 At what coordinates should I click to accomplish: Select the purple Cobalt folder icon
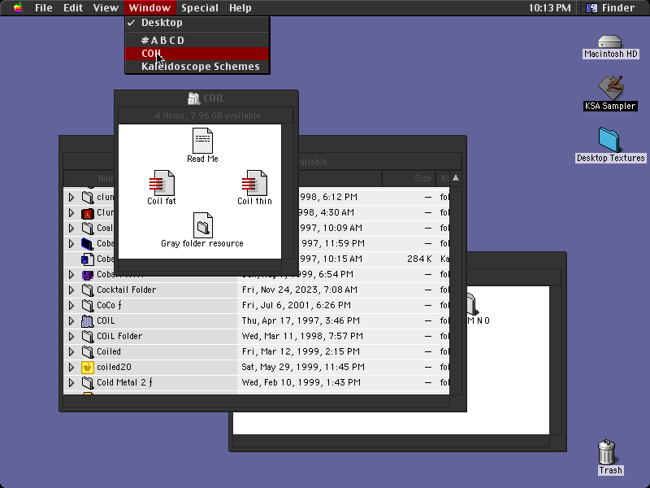[88, 274]
